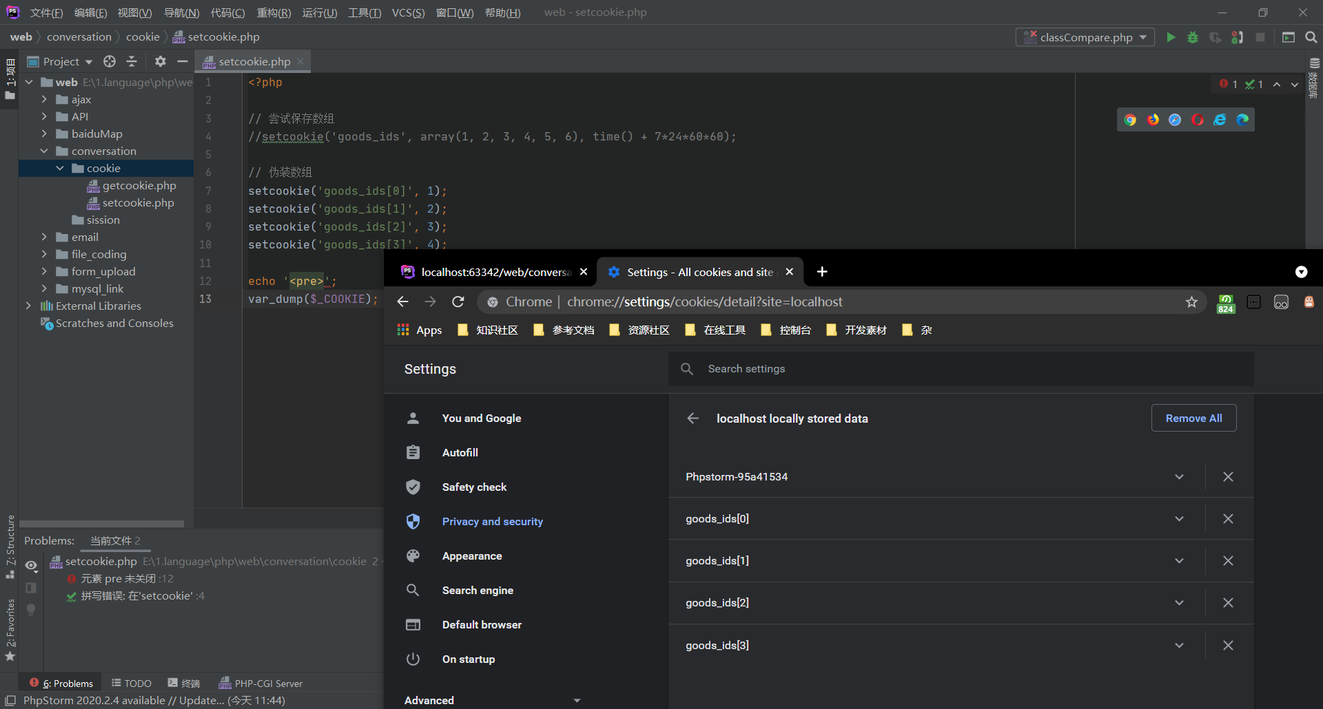1323x709 pixels.
Task: Expand the classCompare.php run configuration dropdown
Action: pos(1143,37)
